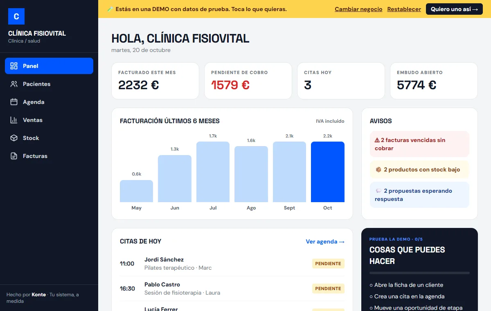The image size is (491, 311).
Task: Click the Cambiar negocio link
Action: pyautogui.click(x=358, y=9)
